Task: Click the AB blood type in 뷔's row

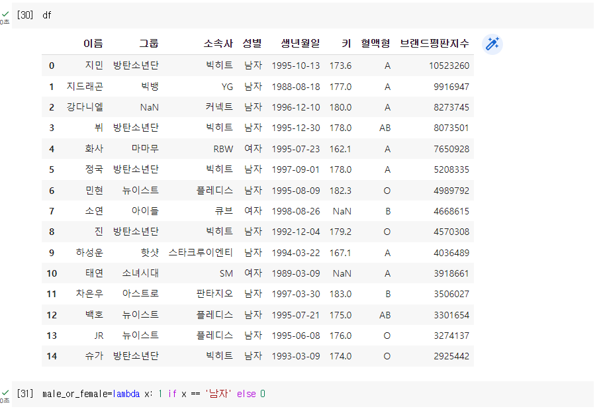Action: tap(385, 128)
